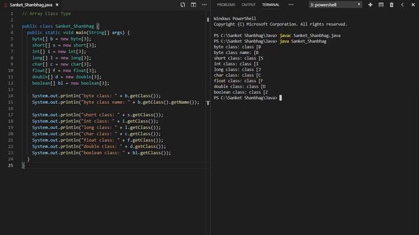Click the 'int[] i = new int[3];' line

point(59,52)
